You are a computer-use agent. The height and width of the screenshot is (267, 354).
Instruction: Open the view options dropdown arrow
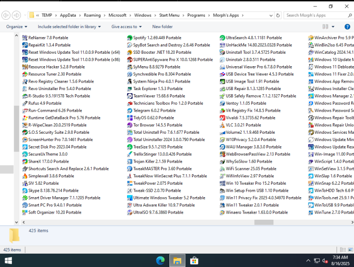pyautogui.click(x=333, y=27)
